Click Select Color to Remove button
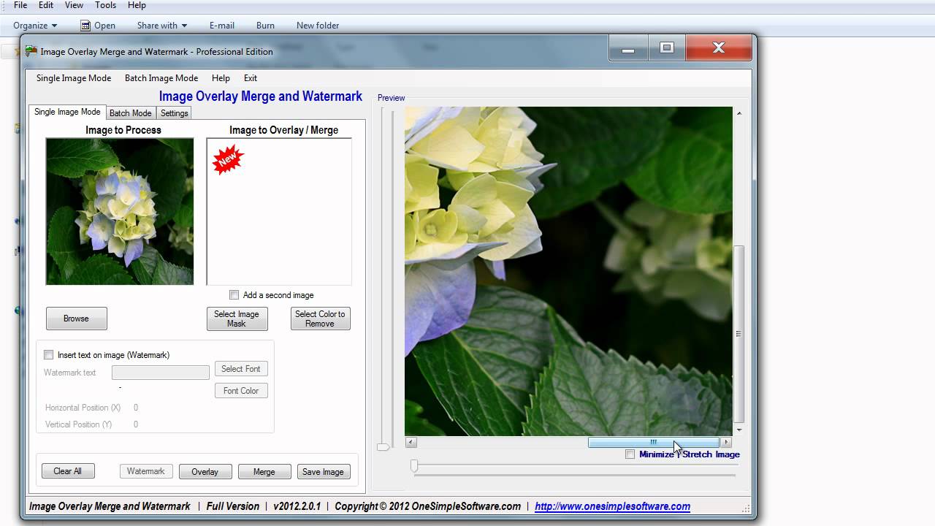The image size is (935, 526). click(x=320, y=319)
